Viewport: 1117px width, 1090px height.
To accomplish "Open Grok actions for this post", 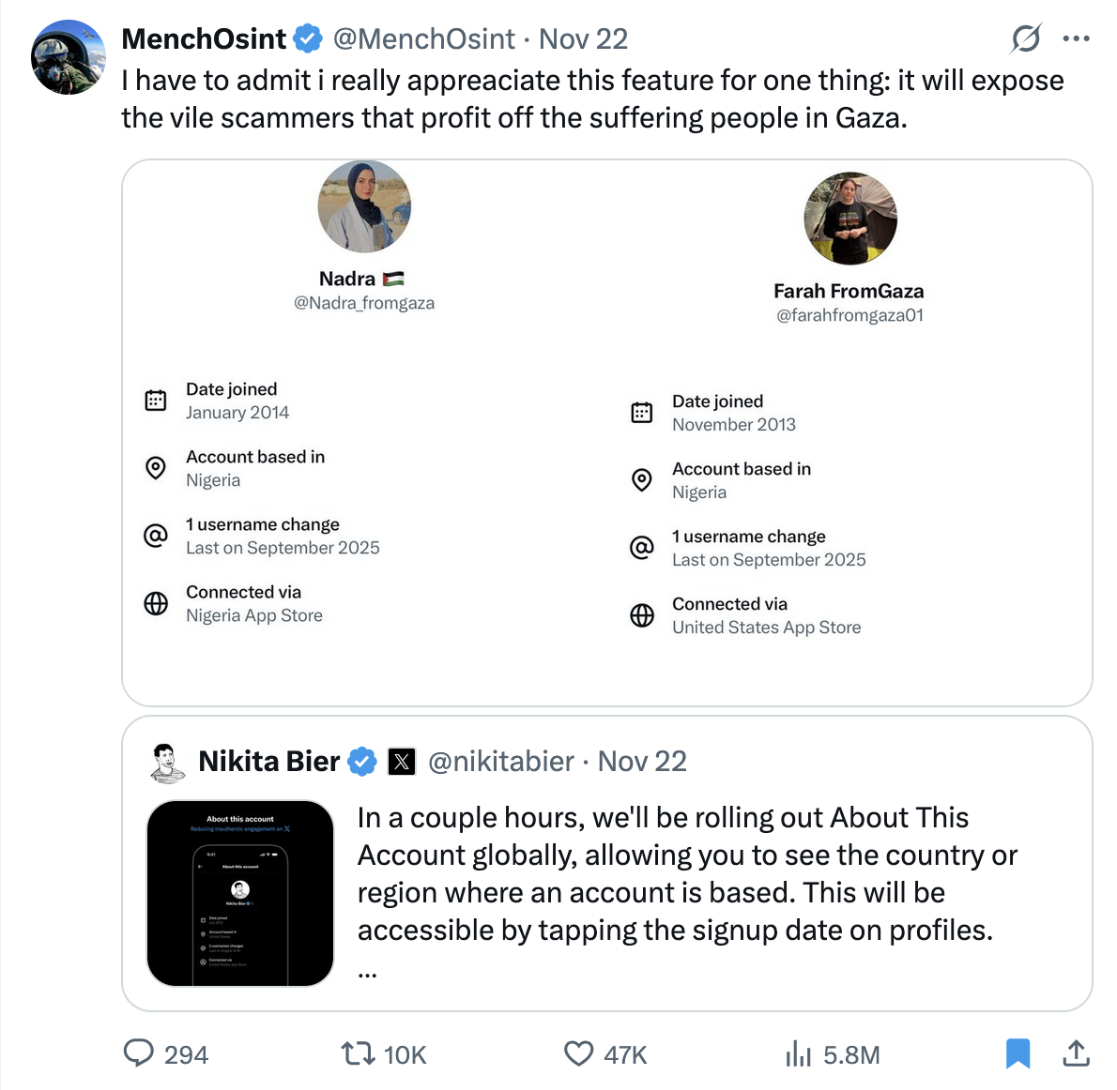I will pos(1026,38).
